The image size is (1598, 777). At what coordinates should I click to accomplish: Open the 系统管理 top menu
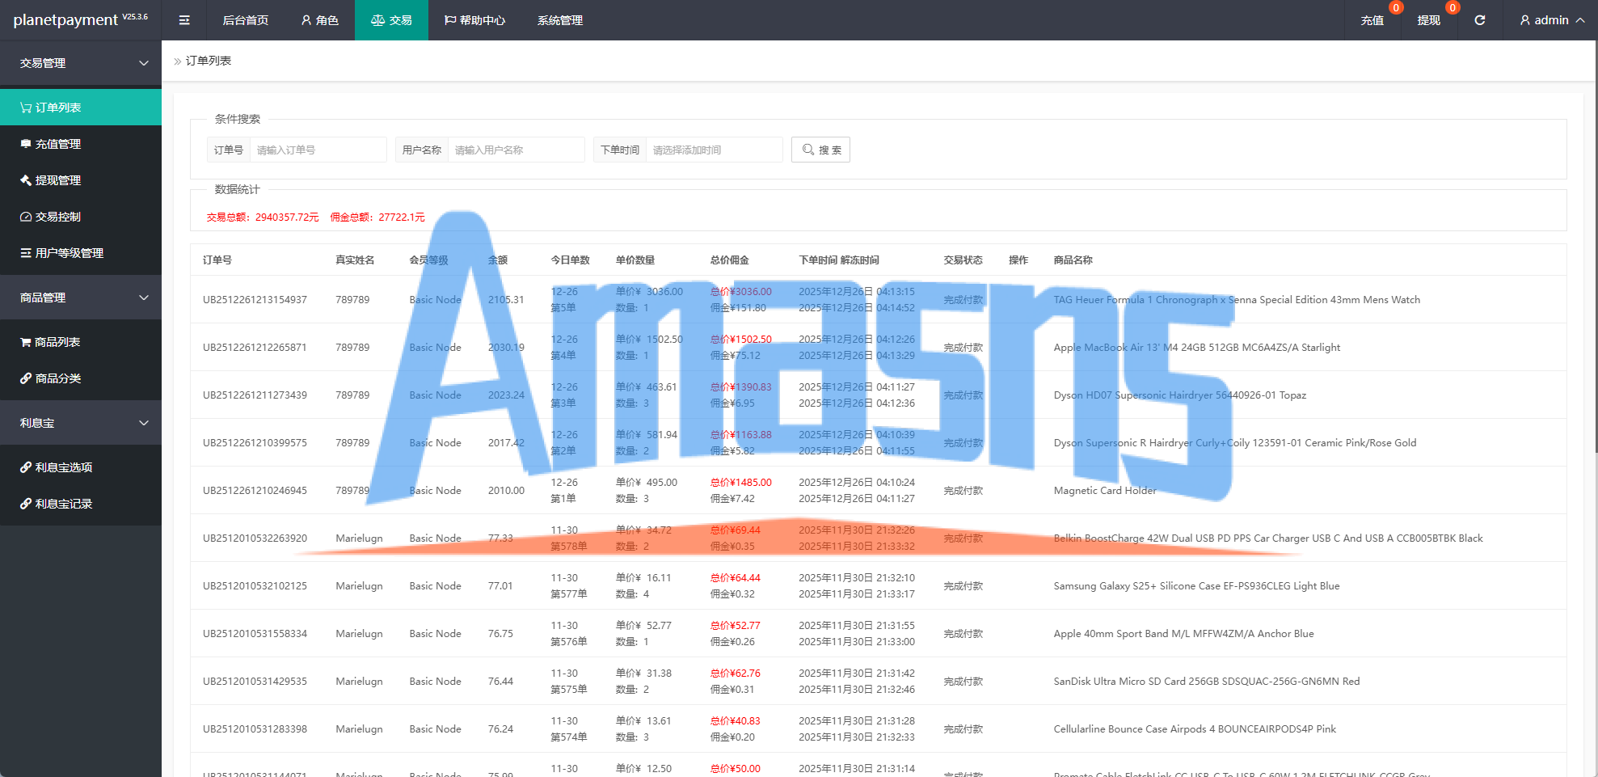pyautogui.click(x=559, y=20)
